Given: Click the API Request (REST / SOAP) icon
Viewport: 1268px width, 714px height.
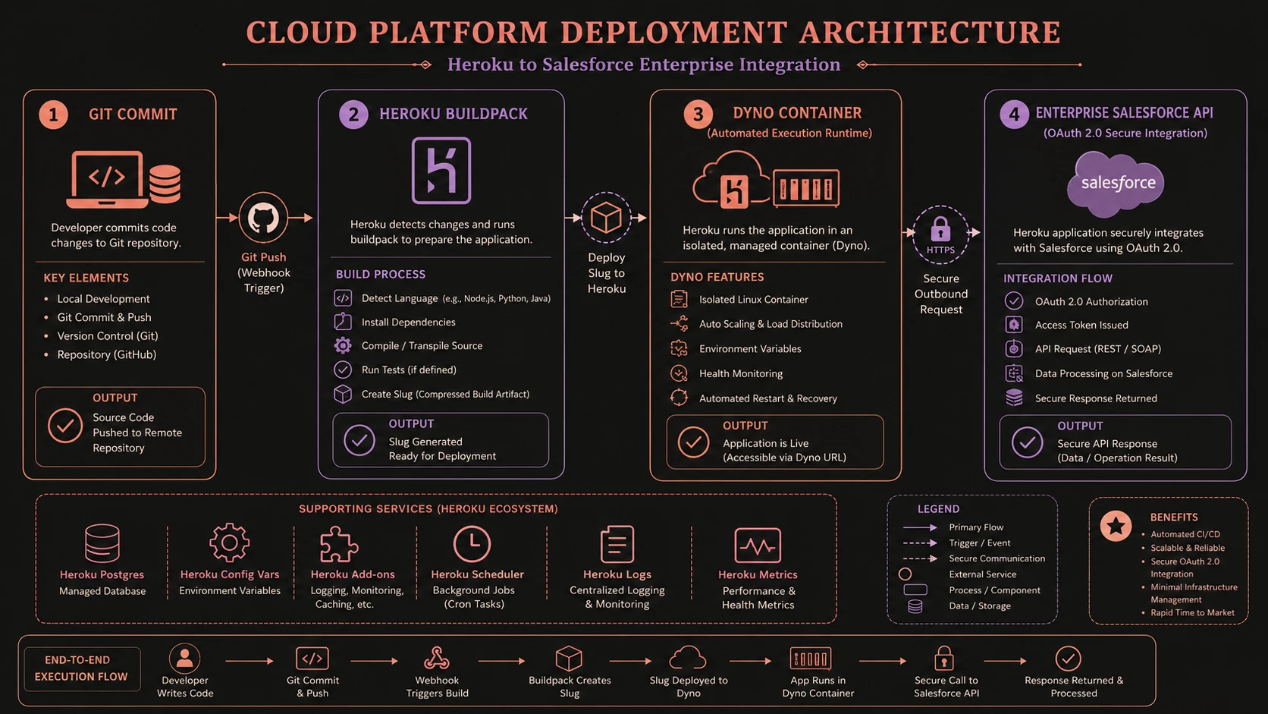Looking at the screenshot, I should (1014, 348).
